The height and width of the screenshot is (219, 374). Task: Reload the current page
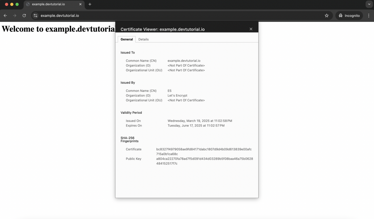24,16
